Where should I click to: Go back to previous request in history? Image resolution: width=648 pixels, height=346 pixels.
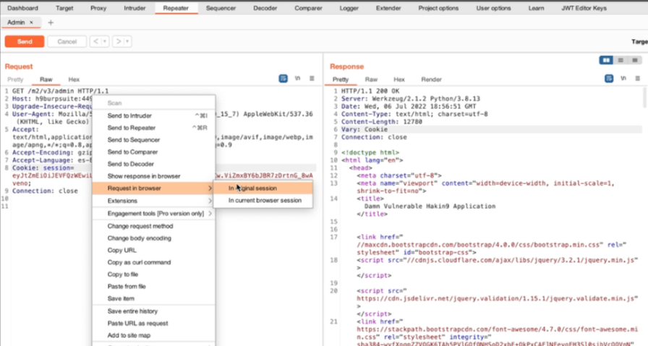[x=96, y=41]
